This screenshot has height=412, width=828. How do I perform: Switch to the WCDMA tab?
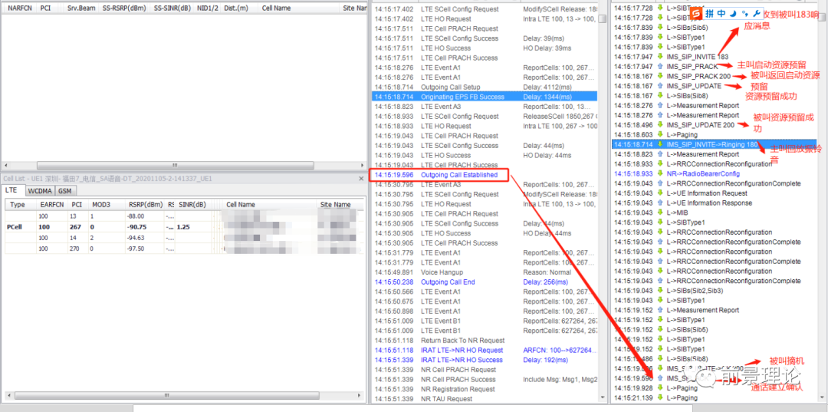[40, 190]
